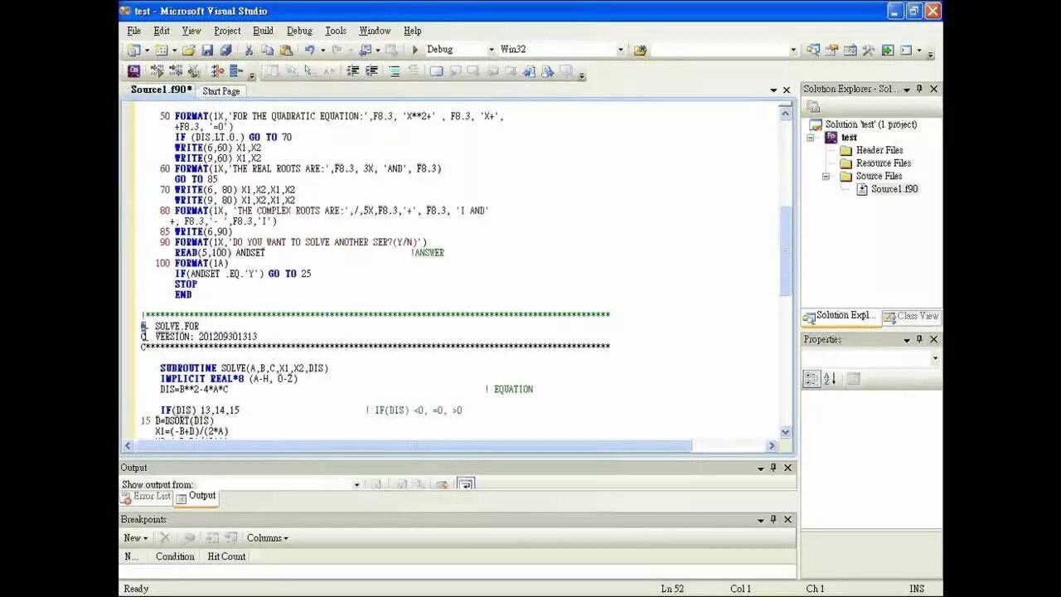1061x597 pixels.
Task: Click the Add New Item icon
Action: point(161,50)
